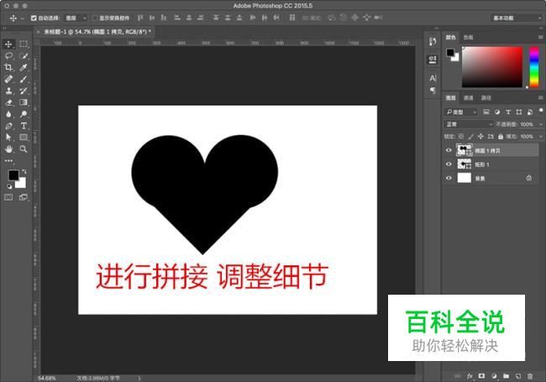The width and height of the screenshot is (546, 382).
Task: Toggle the Auto-Select checkbox
Action: [x=34, y=18]
